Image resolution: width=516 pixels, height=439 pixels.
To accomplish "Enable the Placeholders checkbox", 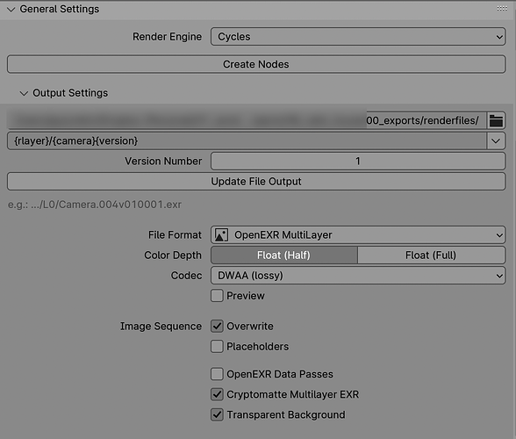I will point(217,347).
